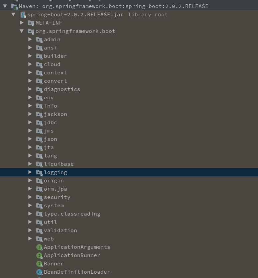Select the interface icon for ApplicationArguments

tap(39, 247)
